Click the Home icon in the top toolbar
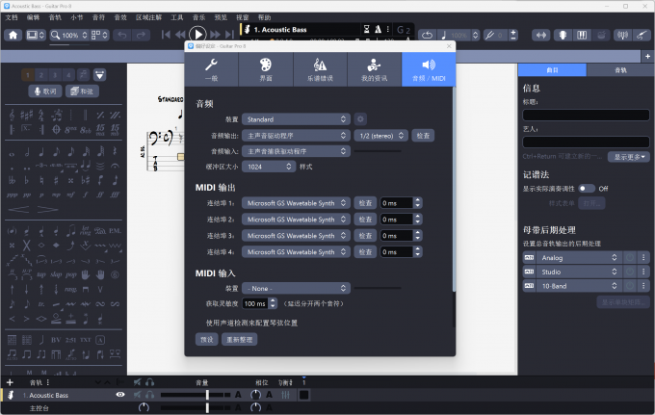The height and width of the screenshot is (415, 655). [13, 35]
